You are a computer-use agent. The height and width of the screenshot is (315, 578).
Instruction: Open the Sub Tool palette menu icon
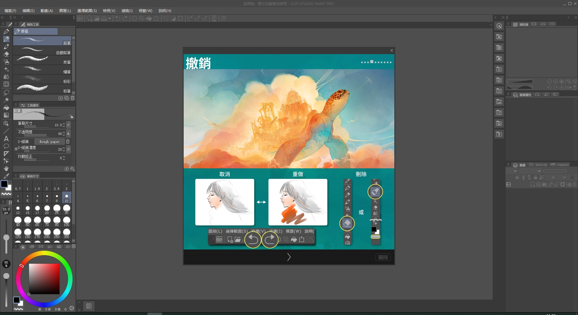tap(16, 24)
